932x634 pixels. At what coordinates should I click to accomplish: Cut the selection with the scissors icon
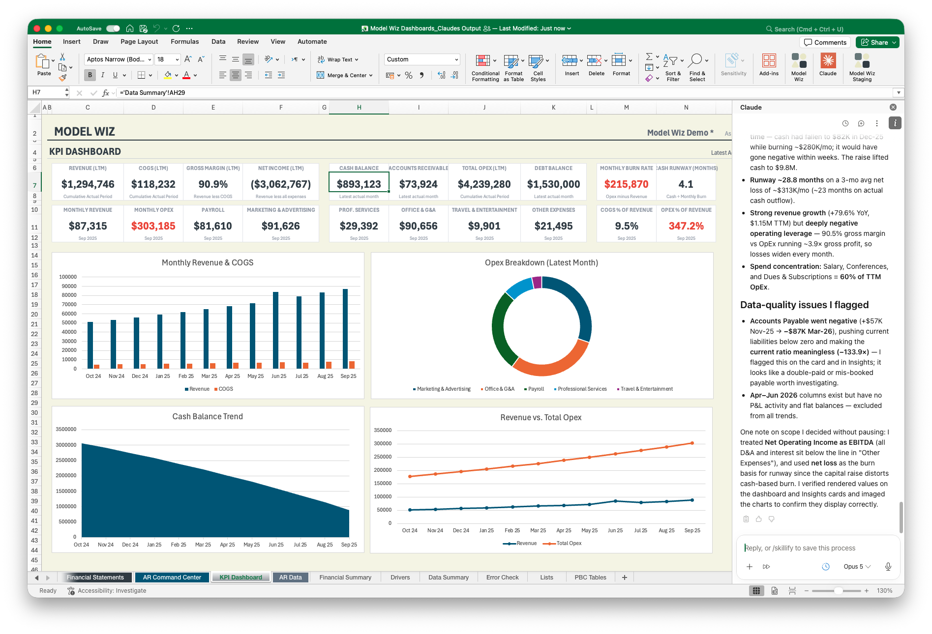(x=62, y=57)
